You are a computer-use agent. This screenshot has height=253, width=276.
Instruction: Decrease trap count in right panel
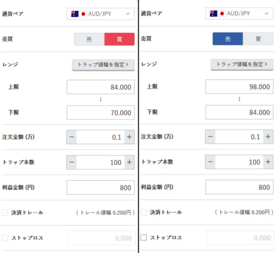click(210, 162)
